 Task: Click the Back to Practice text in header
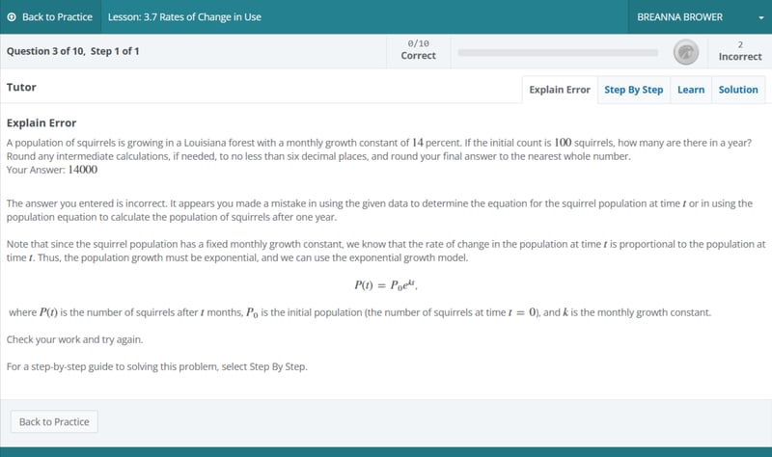click(x=57, y=17)
